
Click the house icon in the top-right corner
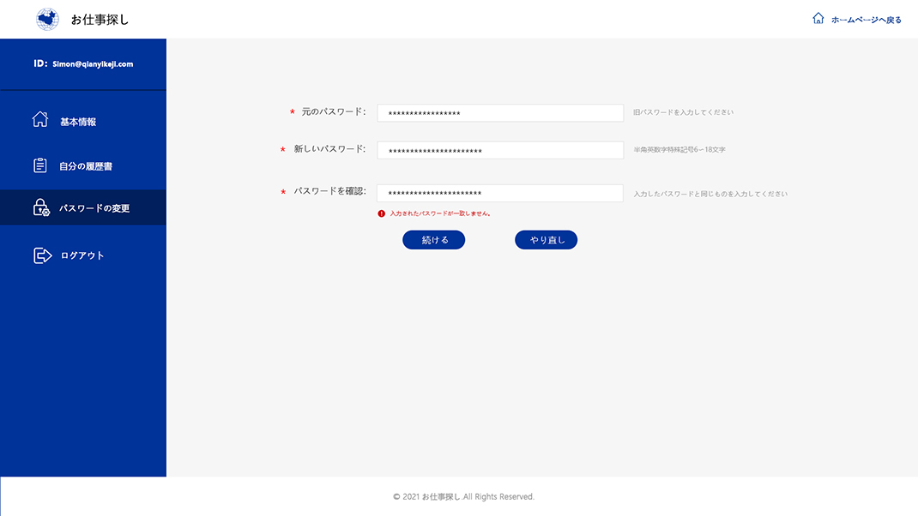click(x=818, y=19)
